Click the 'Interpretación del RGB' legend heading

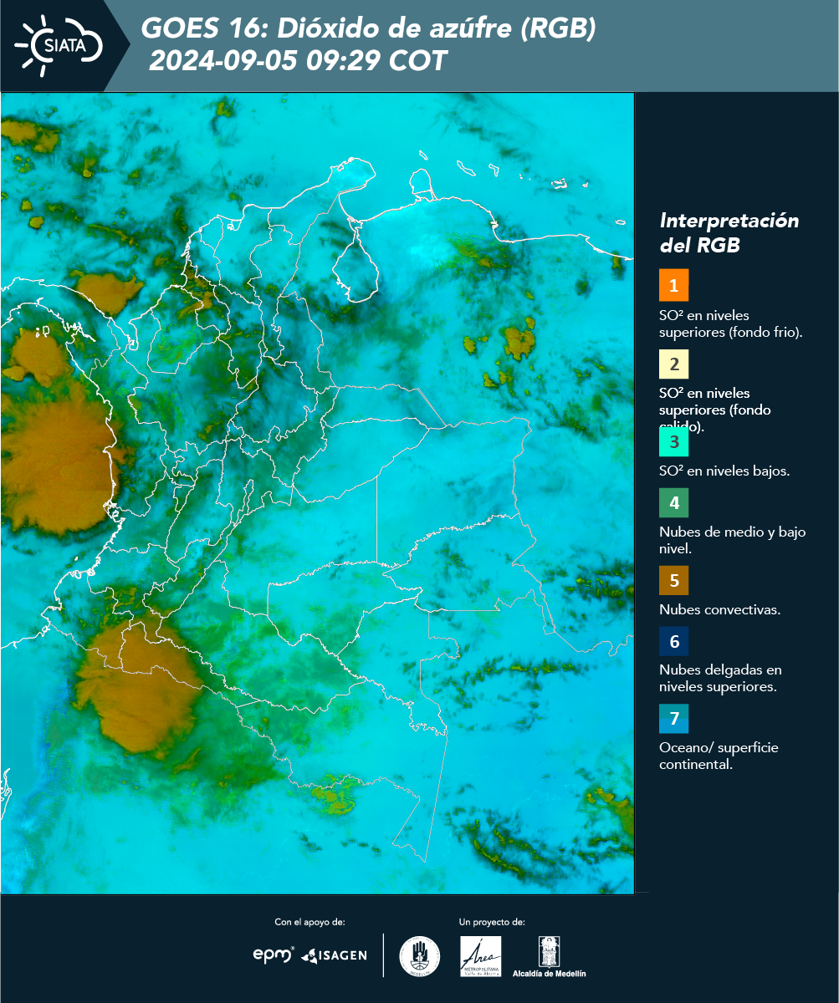click(x=729, y=233)
